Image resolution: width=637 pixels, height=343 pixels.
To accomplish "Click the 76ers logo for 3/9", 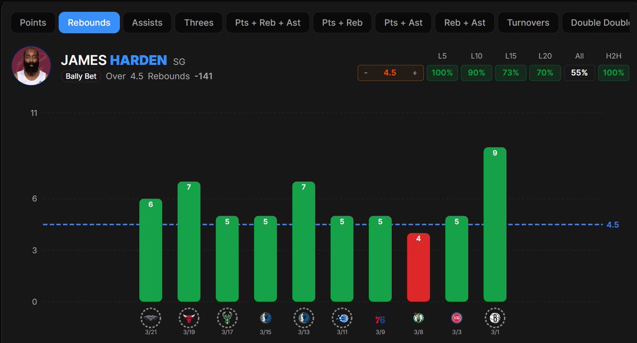I will (x=380, y=319).
